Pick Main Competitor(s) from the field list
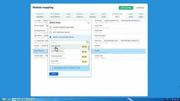 pyautogui.click(x=69, y=52)
